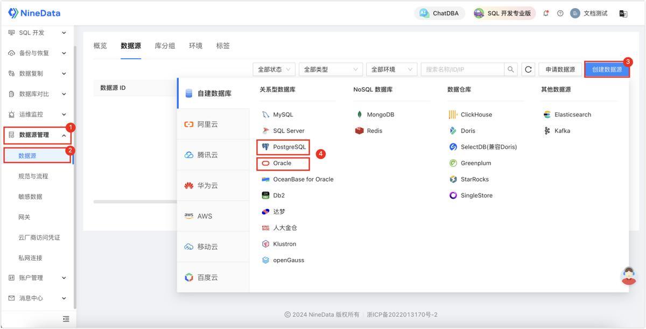Image resolution: width=646 pixels, height=329 pixels.
Task: Switch to 库分组 tab
Action: (165, 46)
